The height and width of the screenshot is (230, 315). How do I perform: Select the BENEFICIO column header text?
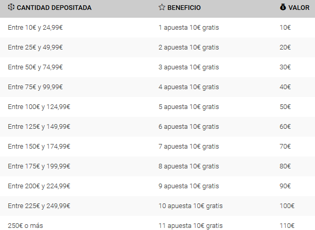point(184,8)
